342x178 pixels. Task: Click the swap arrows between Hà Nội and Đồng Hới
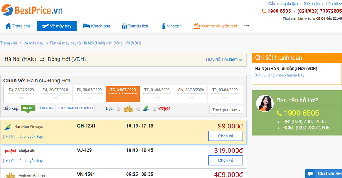(x=42, y=59)
